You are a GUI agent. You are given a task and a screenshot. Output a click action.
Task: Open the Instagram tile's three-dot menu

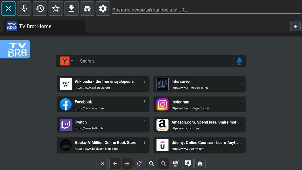(241, 102)
